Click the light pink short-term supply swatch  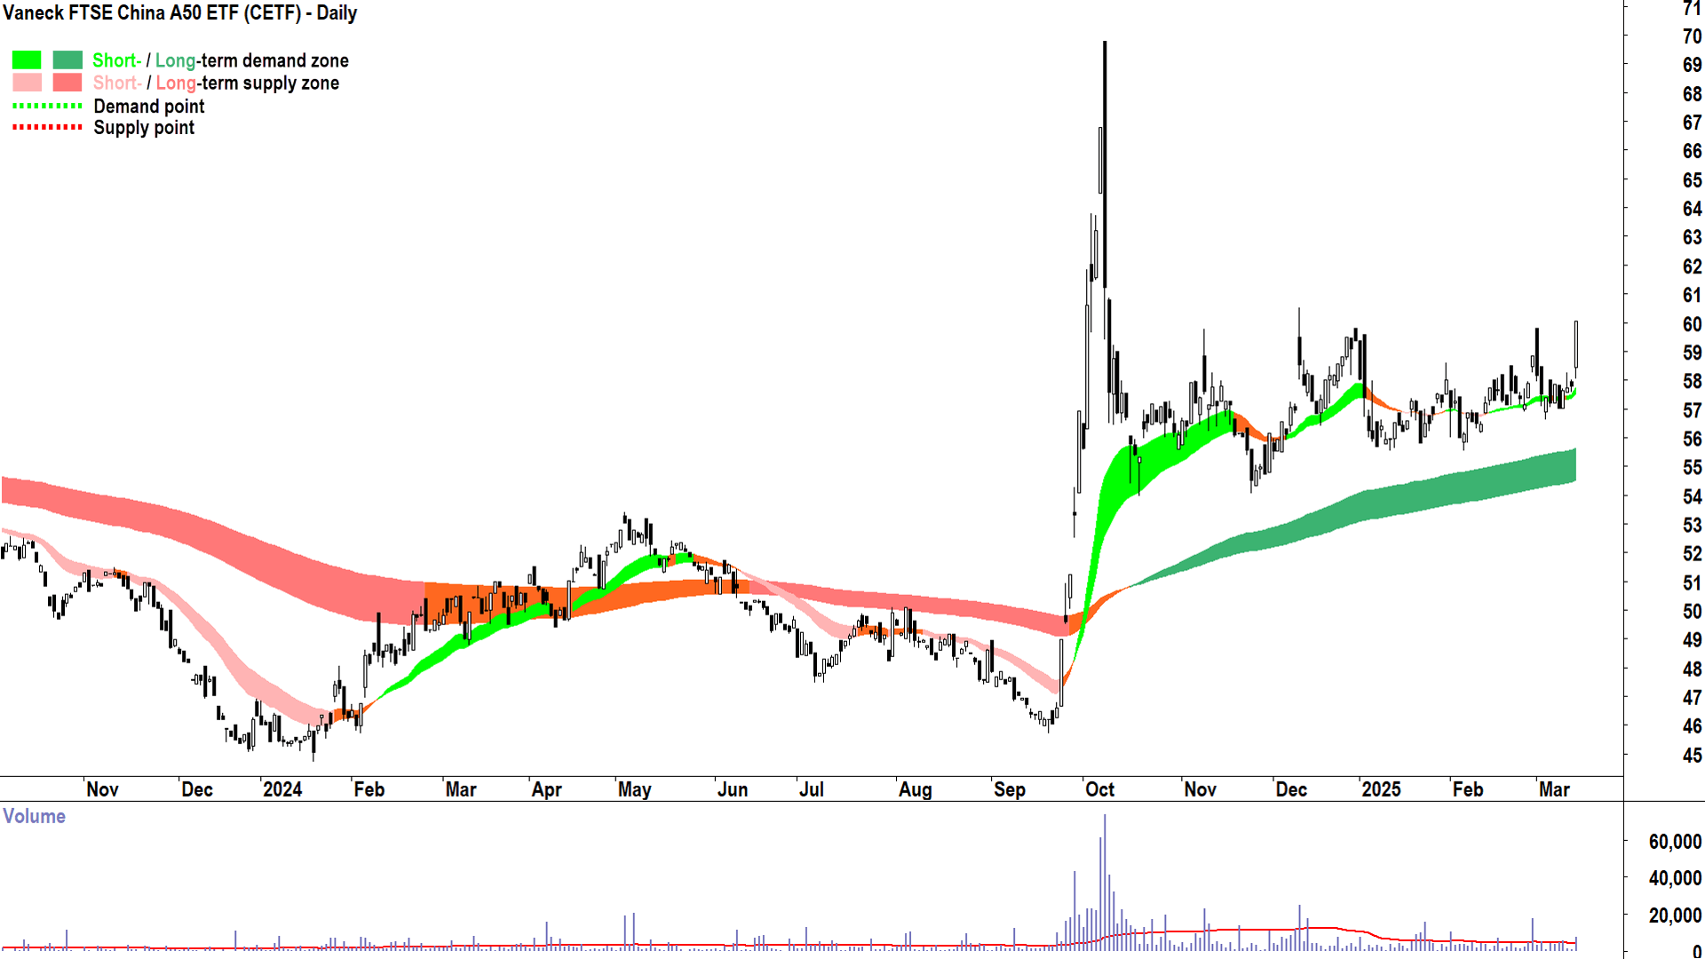(27, 83)
